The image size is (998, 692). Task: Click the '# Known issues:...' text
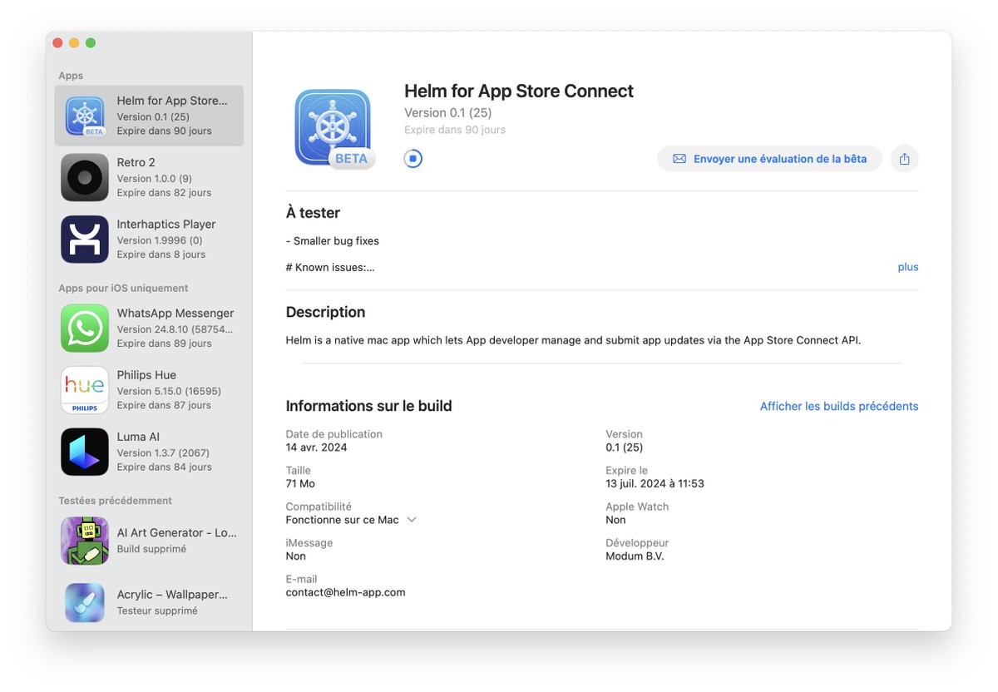click(330, 267)
